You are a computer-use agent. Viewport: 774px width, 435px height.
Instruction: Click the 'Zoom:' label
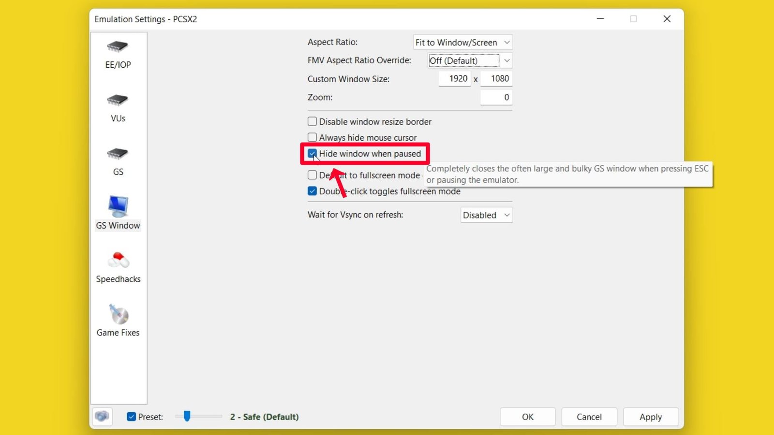click(x=320, y=97)
